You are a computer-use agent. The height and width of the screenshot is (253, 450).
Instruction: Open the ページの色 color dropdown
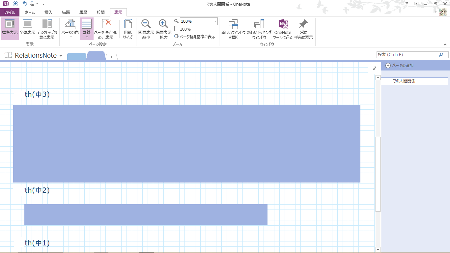click(x=70, y=29)
